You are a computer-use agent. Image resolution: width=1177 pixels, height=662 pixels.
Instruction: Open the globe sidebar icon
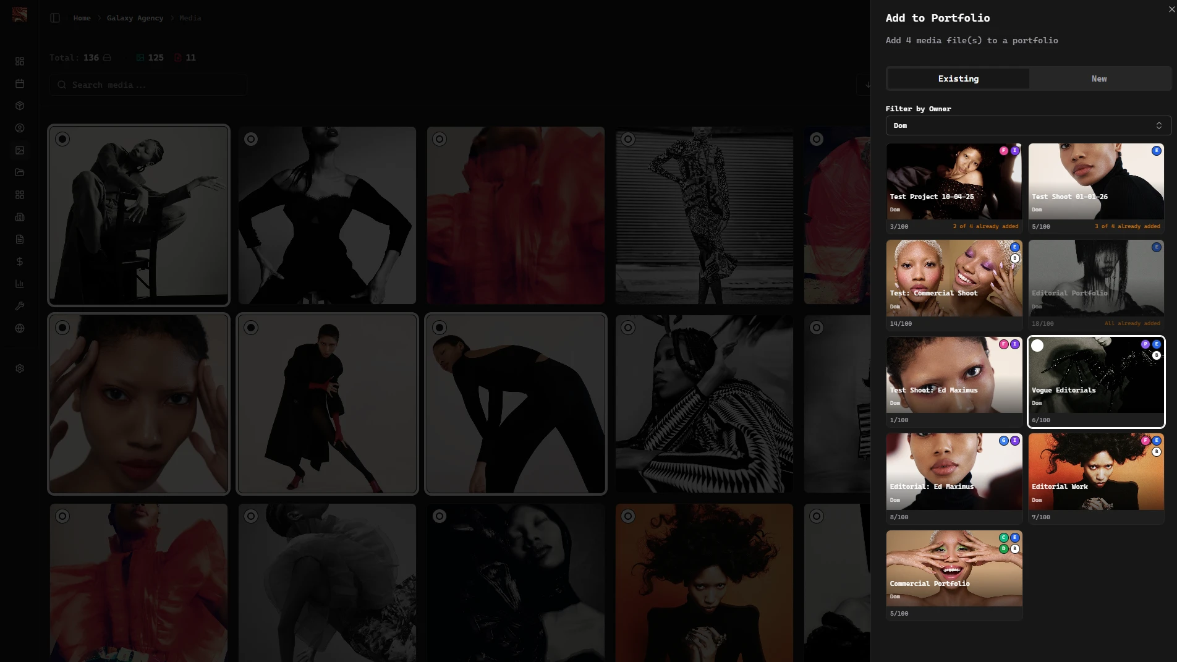[20, 328]
